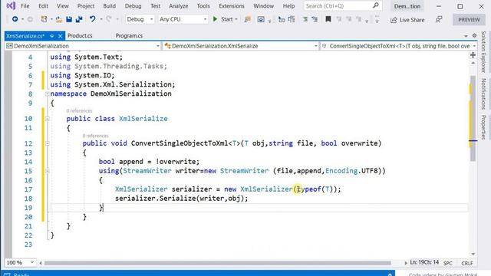
Task: Click 0 references above XmlSerialize class
Action: click(x=79, y=110)
